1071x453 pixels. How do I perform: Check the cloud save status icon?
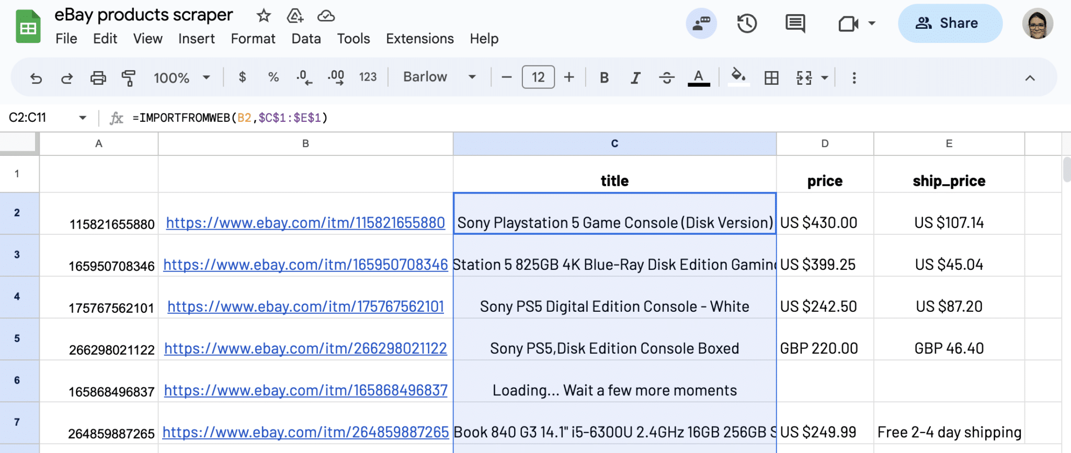(326, 16)
